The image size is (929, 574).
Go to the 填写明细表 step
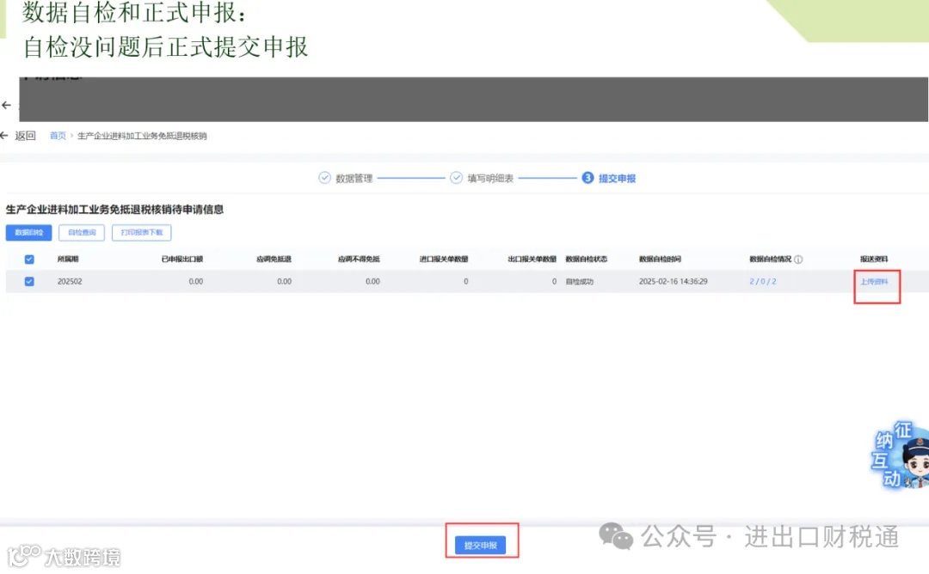coord(490,178)
